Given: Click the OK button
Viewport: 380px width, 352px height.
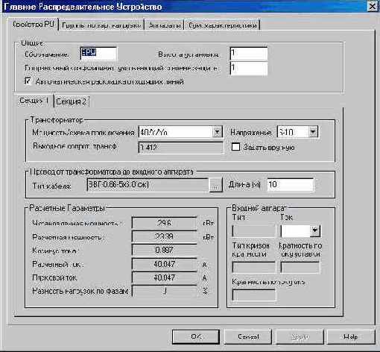Looking at the screenshot, I should coord(196,336).
